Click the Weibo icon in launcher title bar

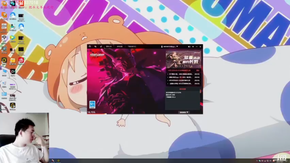pos(101,47)
